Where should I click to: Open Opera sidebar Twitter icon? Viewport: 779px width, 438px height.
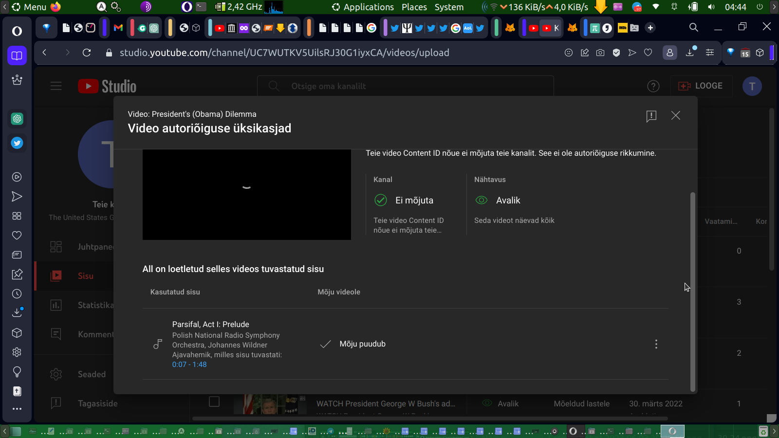click(17, 143)
